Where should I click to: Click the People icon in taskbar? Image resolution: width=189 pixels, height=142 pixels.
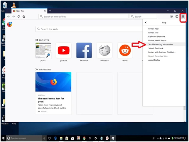click(x=153, y=138)
